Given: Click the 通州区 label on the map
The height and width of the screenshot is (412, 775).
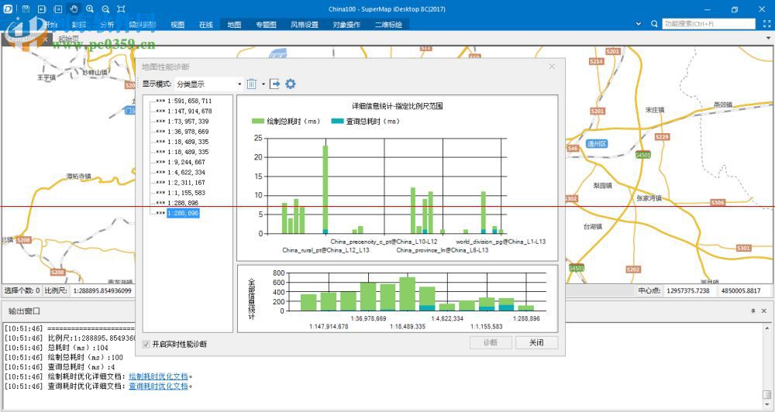Looking at the screenshot, I should pos(597,144).
